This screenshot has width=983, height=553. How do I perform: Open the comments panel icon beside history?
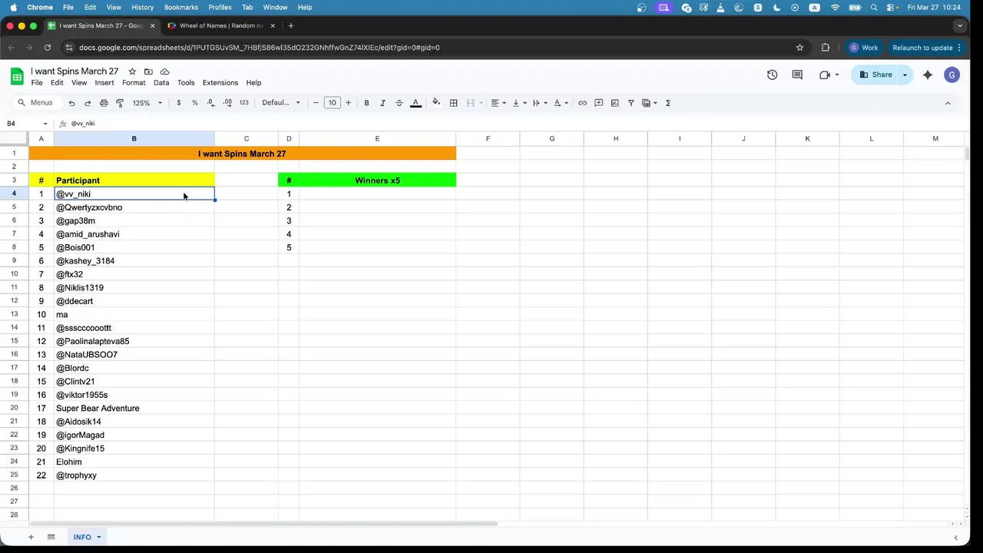click(x=797, y=75)
